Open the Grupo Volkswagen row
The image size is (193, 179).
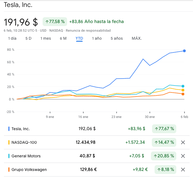(29, 170)
